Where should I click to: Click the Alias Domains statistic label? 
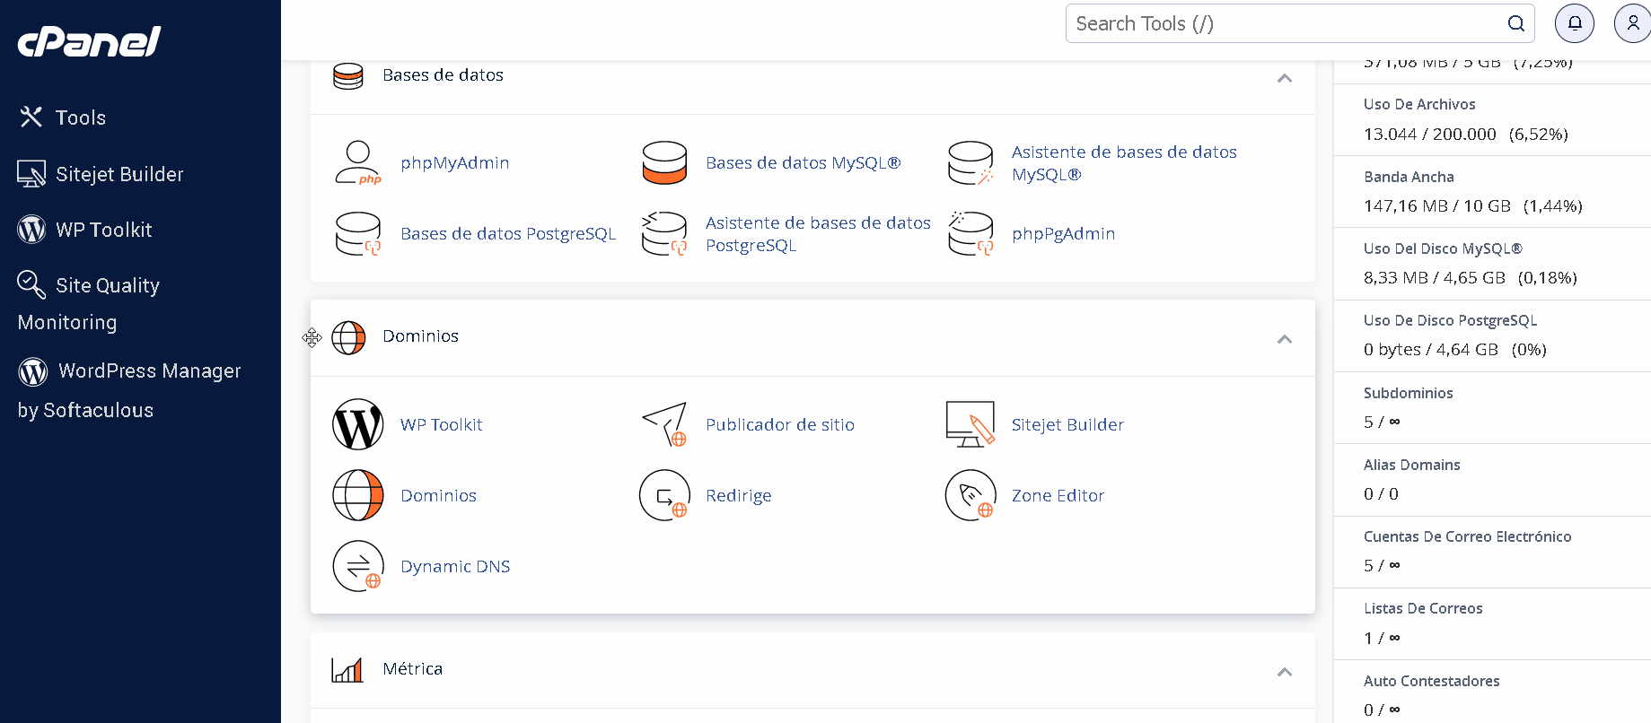click(1411, 465)
